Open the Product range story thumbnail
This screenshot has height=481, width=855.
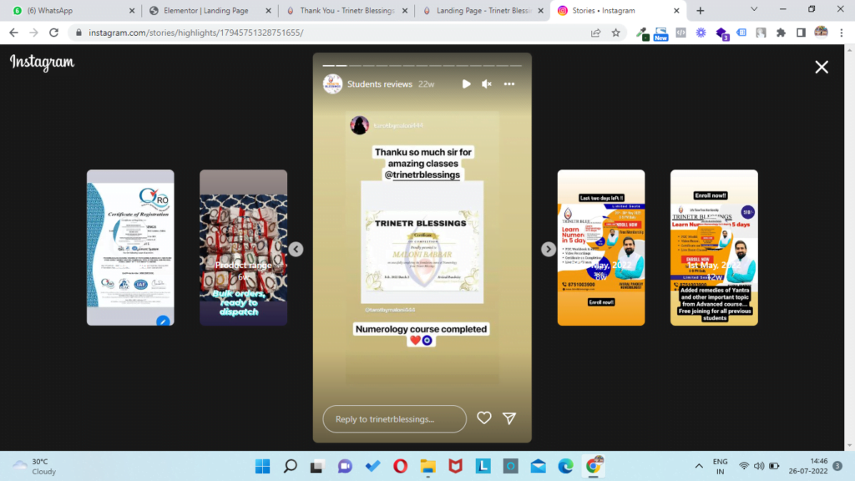coord(243,248)
